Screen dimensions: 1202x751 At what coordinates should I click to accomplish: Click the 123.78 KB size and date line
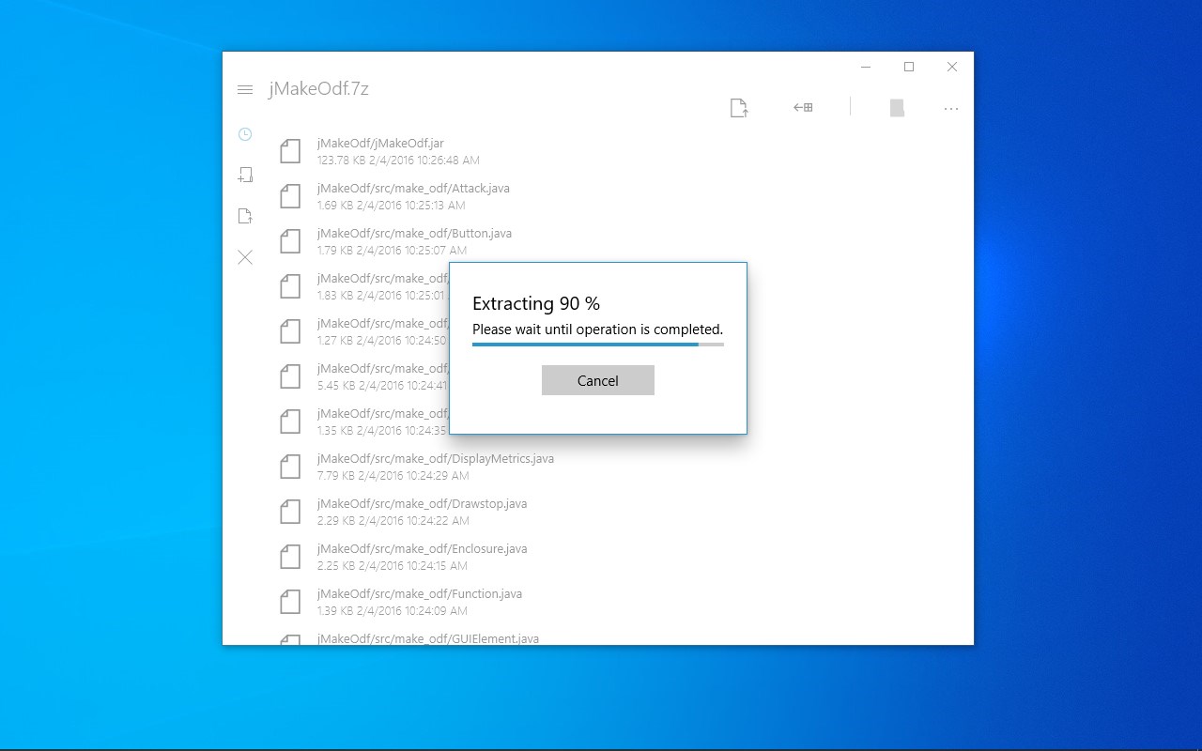(398, 161)
